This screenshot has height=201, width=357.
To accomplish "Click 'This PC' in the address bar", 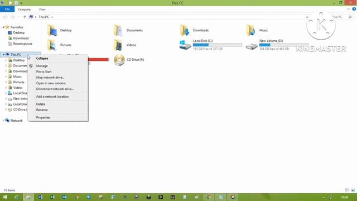I will point(44,17).
